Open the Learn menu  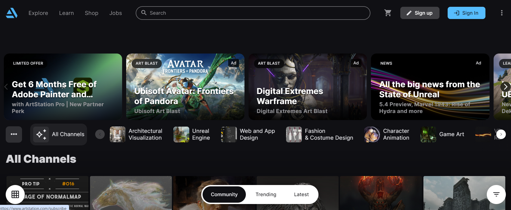(x=66, y=13)
